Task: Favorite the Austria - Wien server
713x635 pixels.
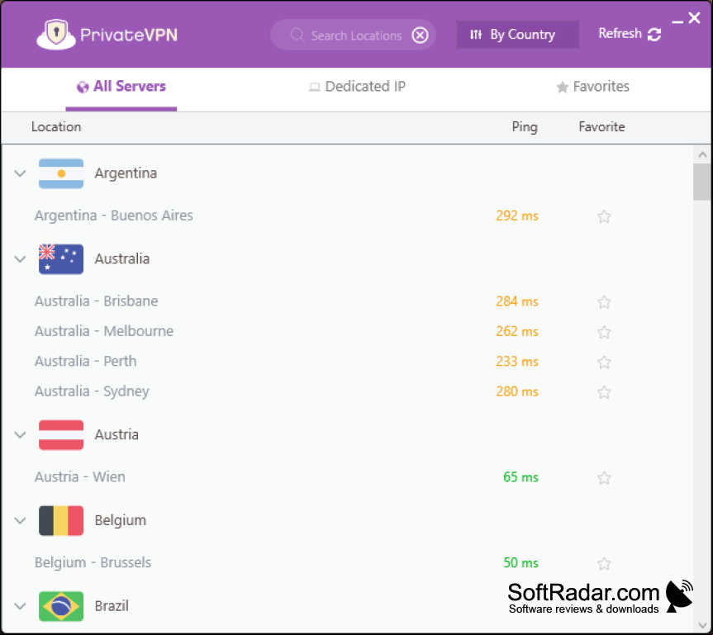Action: 604,478
